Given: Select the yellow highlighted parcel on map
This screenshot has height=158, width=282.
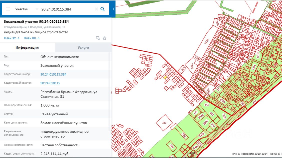Looking at the screenshot, I should [165, 77].
